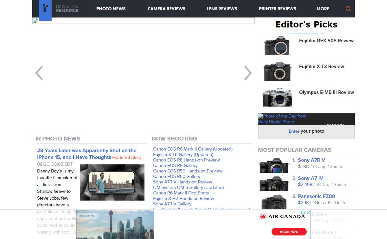This screenshot has height=239, width=387.
Task: Open the search magnifier icon
Action: pos(348,9)
